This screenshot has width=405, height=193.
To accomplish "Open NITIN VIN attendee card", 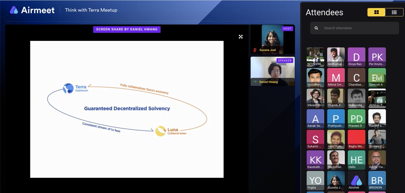I will pos(316,57).
